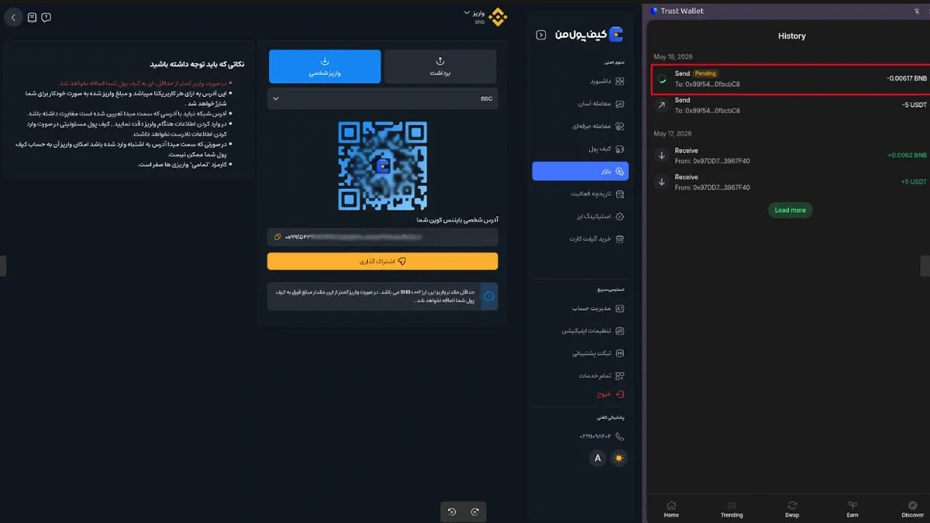Go to Home tab in Trust Wallet
Screen dimensions: 930x523
tap(671, 509)
